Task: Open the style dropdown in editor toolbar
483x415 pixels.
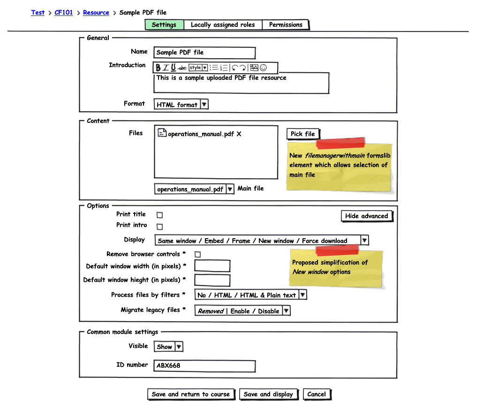Action: (198, 68)
